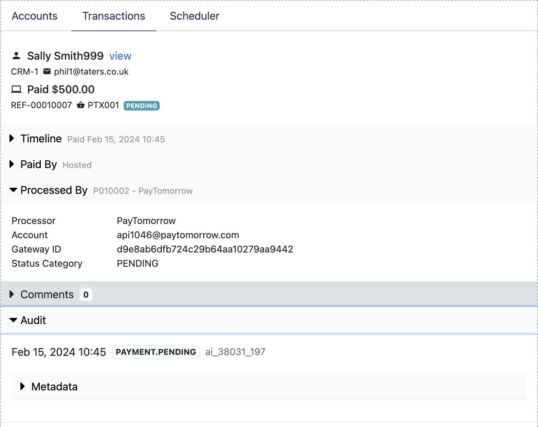Screen dimensions: 538x427
Task: Click the REF-00010007 reference number
Action: click(41, 105)
